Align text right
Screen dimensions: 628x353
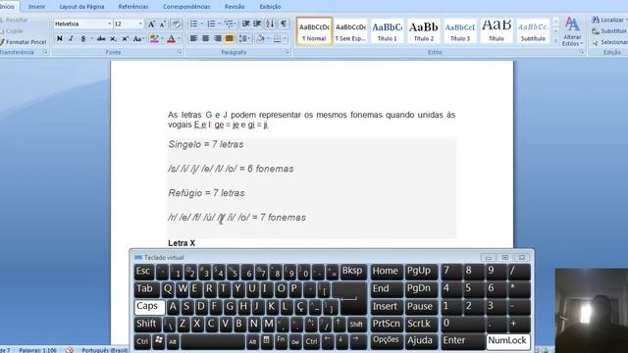coord(218,39)
